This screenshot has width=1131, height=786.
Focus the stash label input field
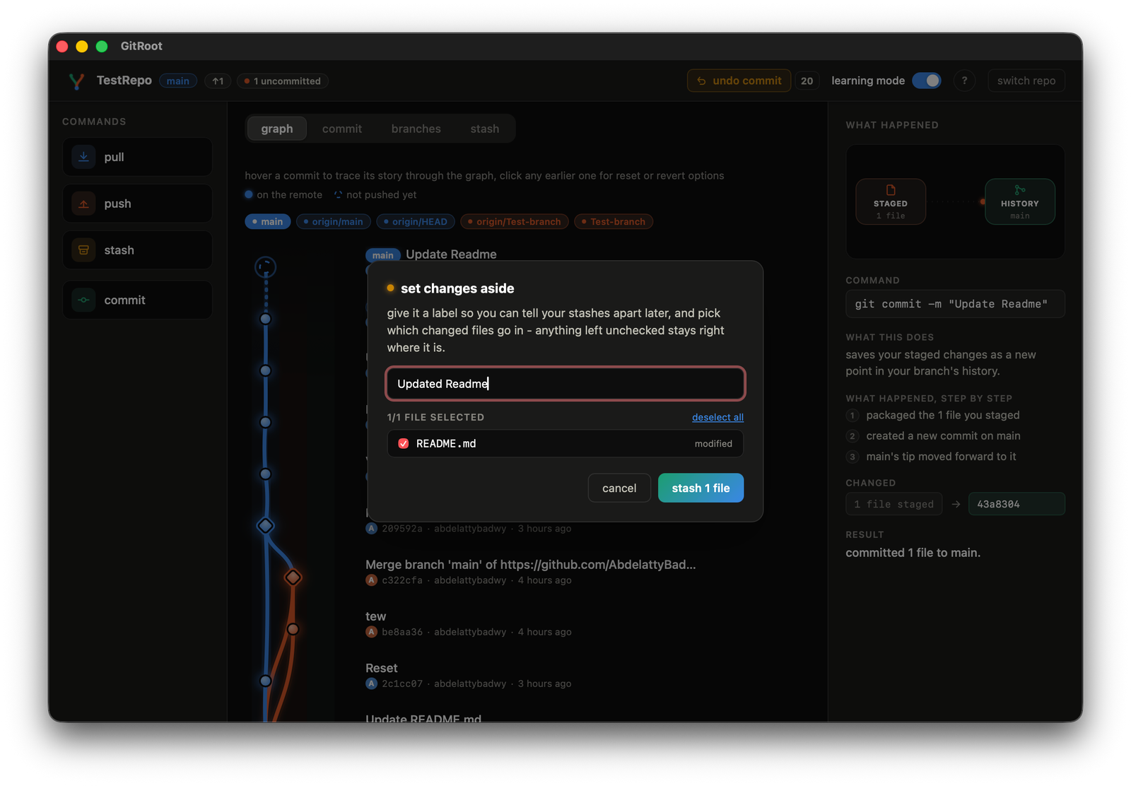(x=565, y=384)
